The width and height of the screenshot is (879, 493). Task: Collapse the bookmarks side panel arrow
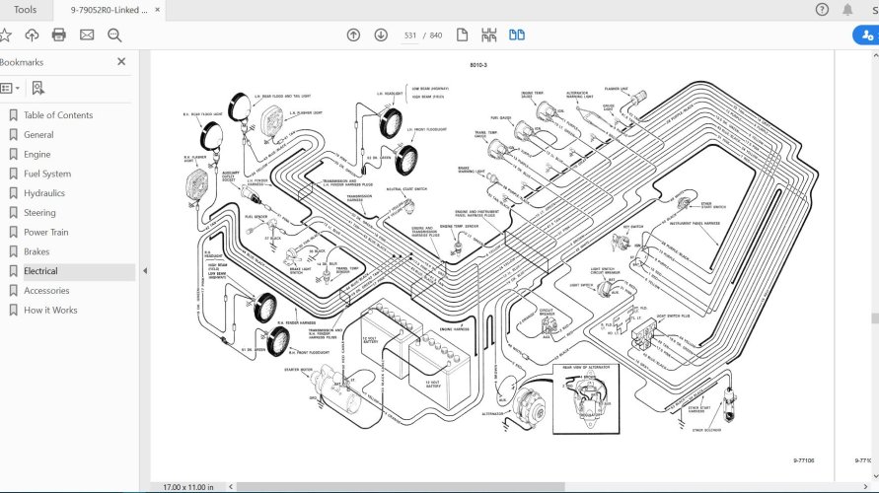click(x=145, y=271)
